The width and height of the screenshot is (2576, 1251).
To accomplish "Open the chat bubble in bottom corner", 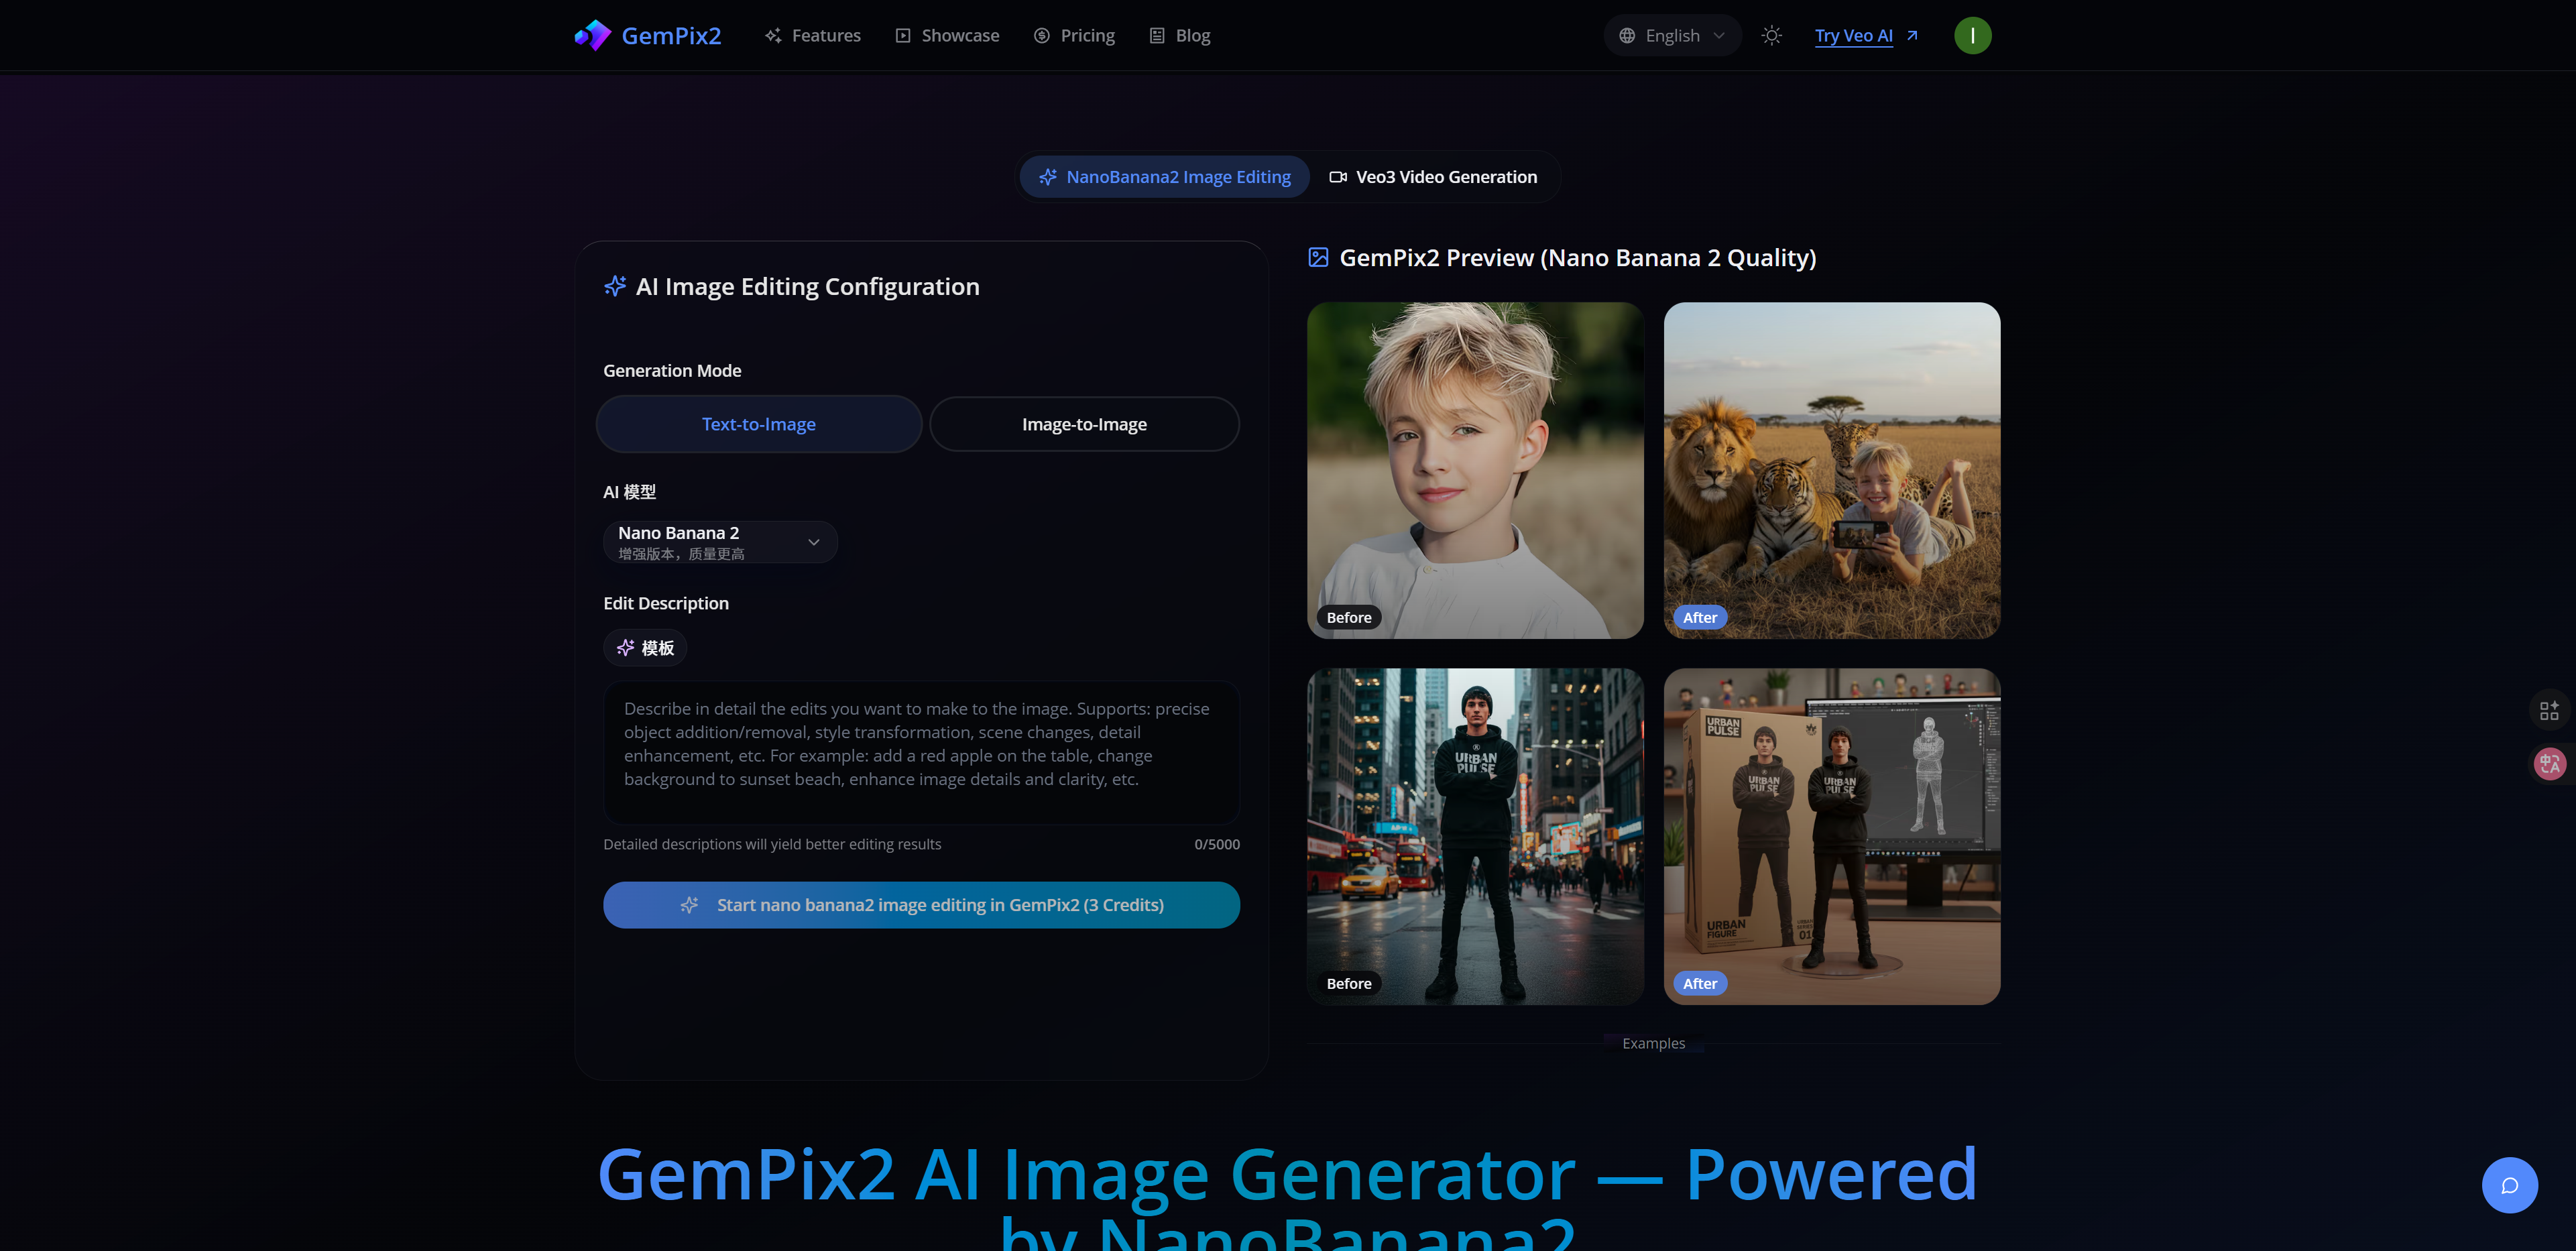I will tap(2510, 1185).
